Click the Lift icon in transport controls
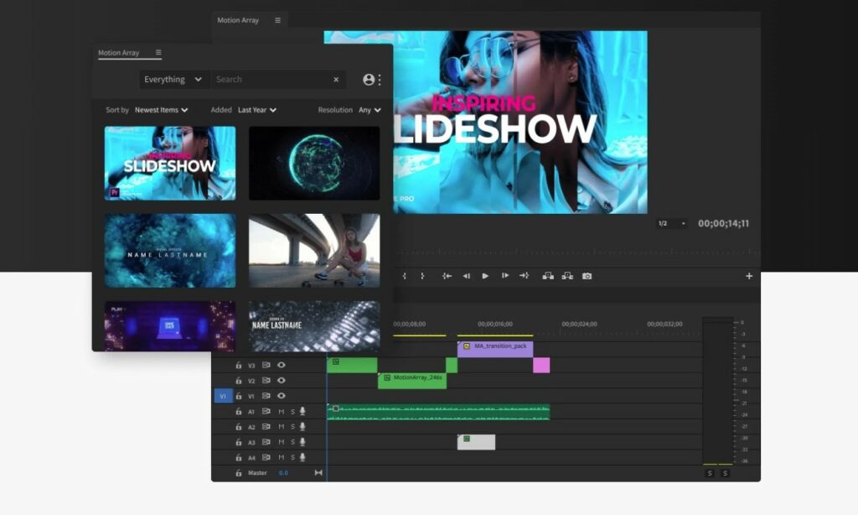Image resolution: width=858 pixels, height=515 pixels. pos(549,275)
